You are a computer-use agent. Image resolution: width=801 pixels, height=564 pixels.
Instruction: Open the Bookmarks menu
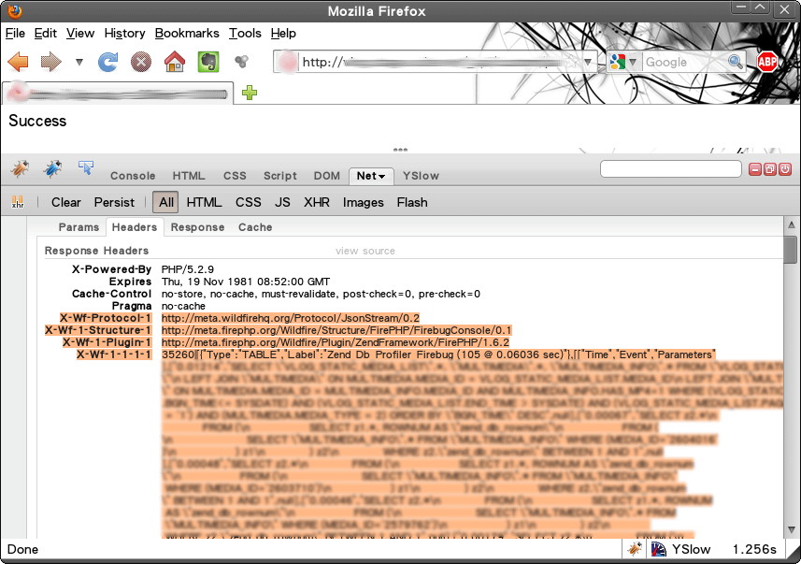pyautogui.click(x=187, y=34)
